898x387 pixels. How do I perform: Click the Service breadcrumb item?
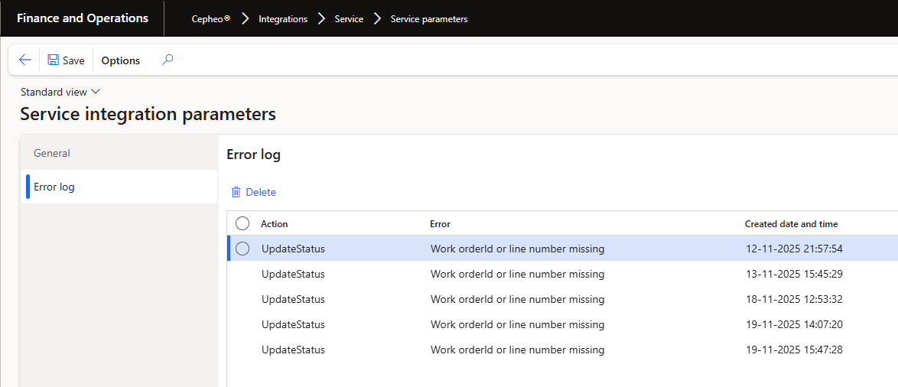[x=349, y=19]
